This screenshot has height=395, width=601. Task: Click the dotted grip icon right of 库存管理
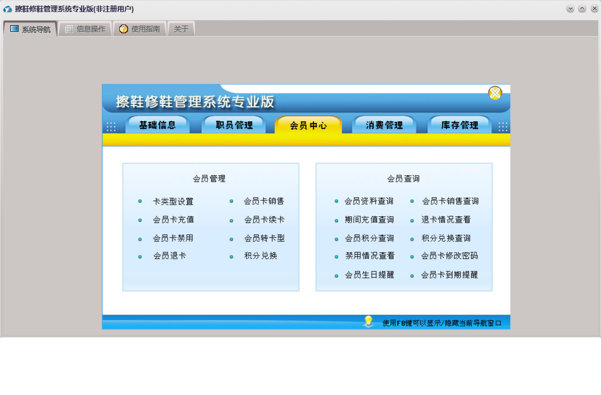tap(502, 127)
